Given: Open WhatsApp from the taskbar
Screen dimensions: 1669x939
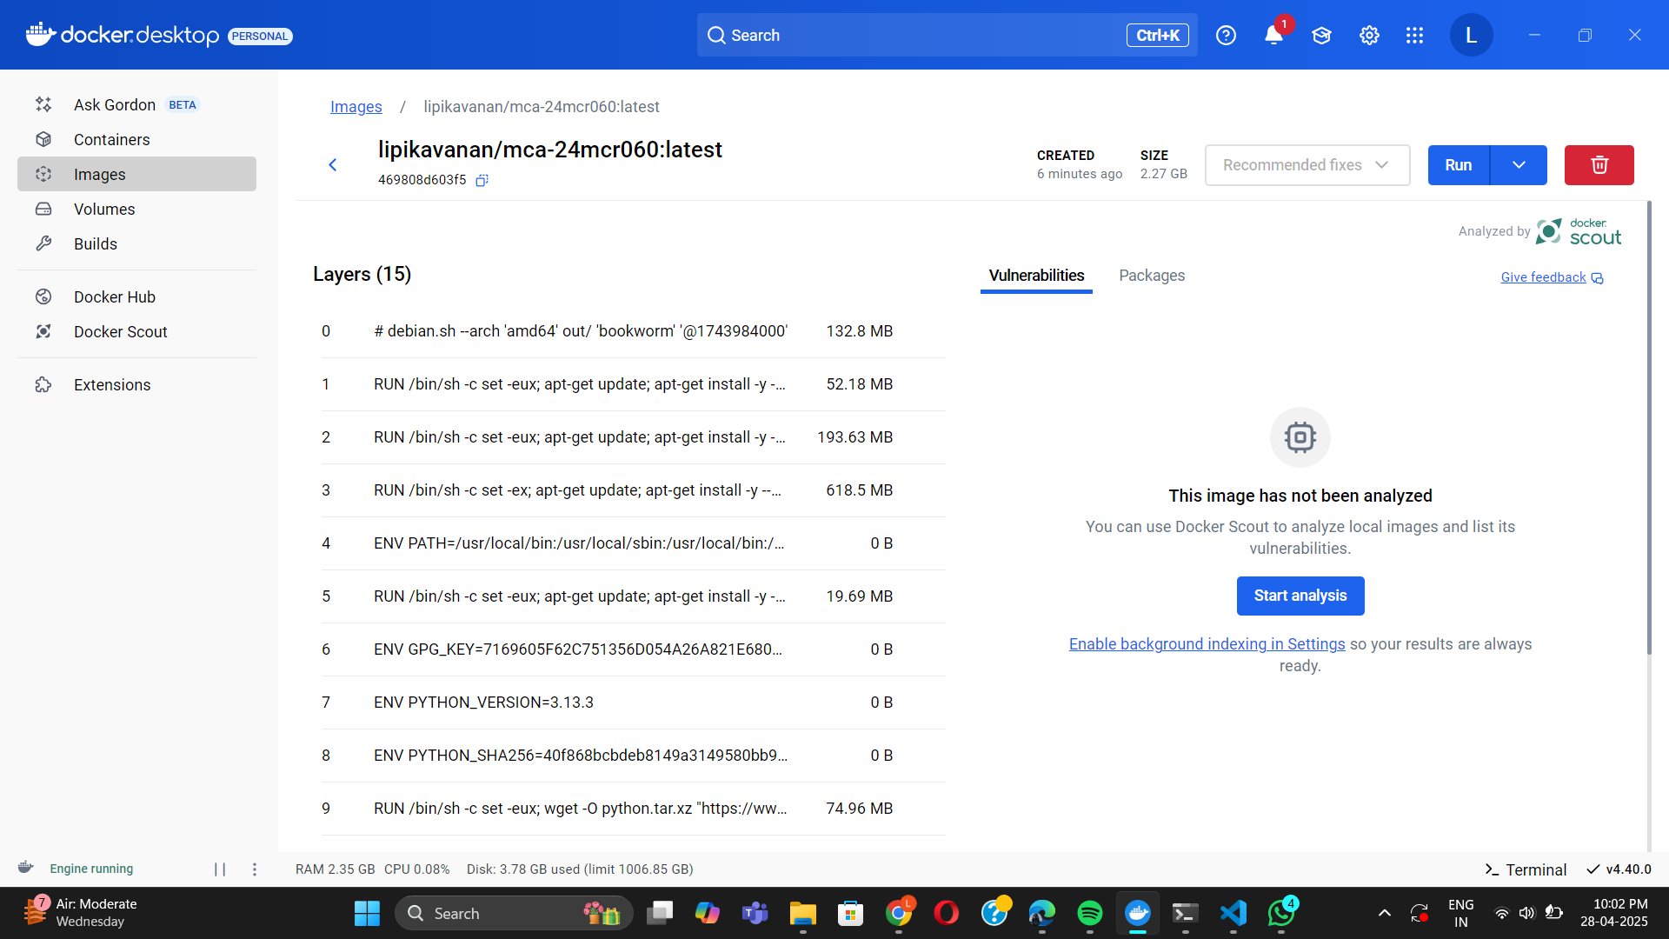Looking at the screenshot, I should [x=1281, y=913].
